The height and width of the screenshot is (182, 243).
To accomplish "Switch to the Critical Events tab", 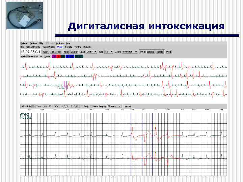I will (33, 47).
